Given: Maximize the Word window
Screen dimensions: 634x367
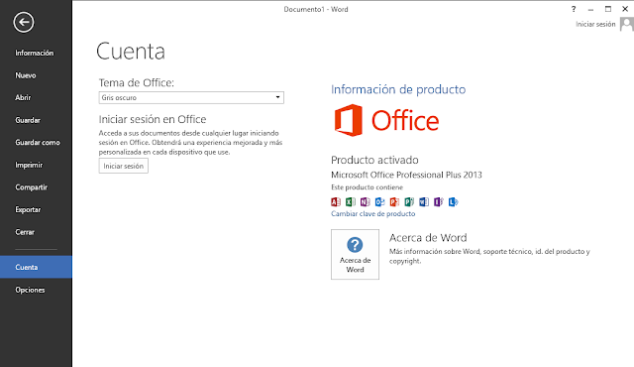Looking at the screenshot, I should [x=607, y=9].
